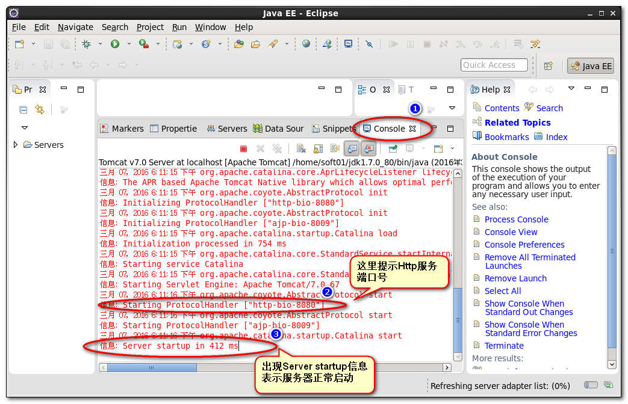
Task: Terminate the server with the red stop icon
Action: pyautogui.click(x=243, y=149)
